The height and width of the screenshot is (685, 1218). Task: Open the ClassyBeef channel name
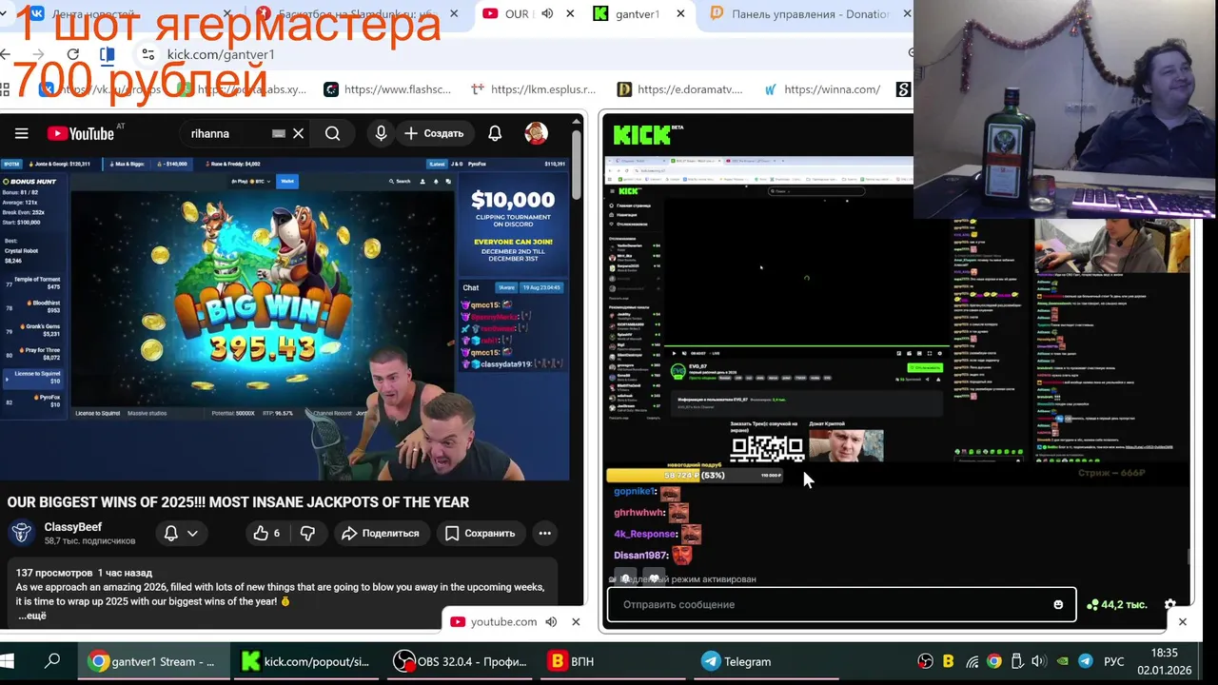73,527
